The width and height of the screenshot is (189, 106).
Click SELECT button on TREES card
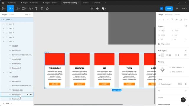[129, 84]
